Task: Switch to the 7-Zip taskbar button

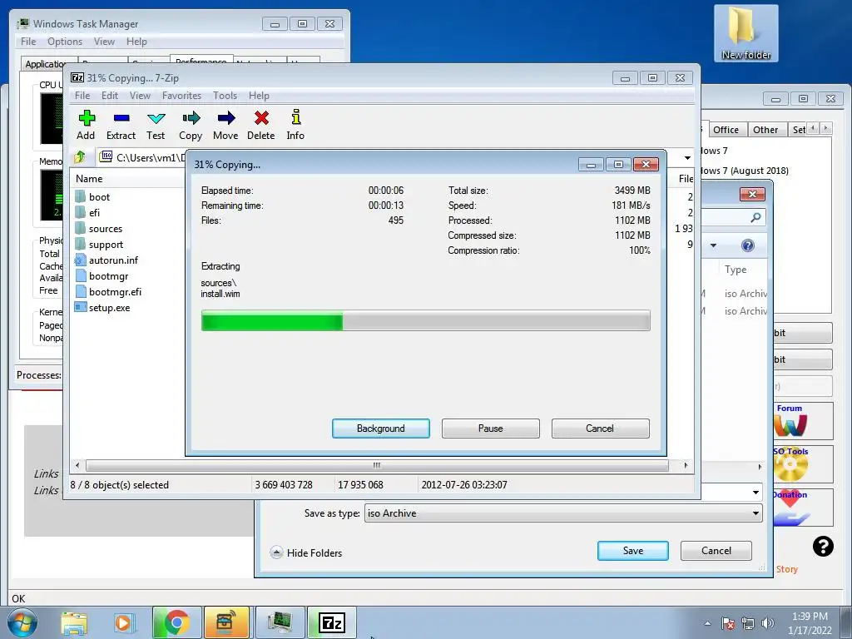Action: click(332, 622)
